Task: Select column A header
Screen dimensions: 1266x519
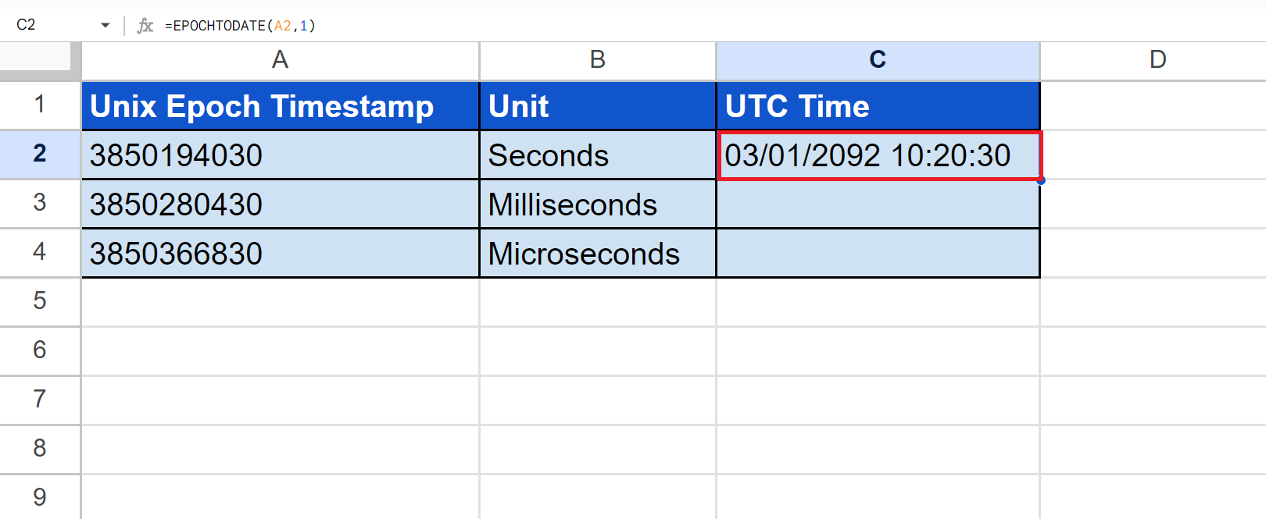Action: [x=280, y=60]
